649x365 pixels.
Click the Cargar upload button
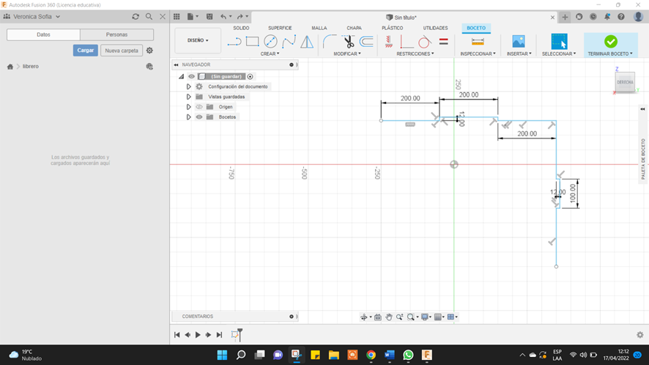[x=85, y=50]
